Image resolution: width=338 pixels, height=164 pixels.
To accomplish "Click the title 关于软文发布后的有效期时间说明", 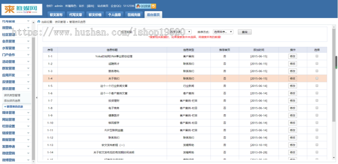I will tap(113, 152).
